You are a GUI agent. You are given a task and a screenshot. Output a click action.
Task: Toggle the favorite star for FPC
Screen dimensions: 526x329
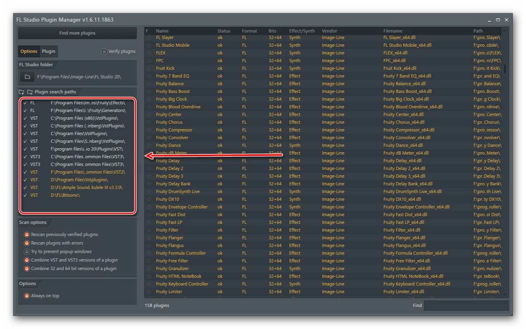tap(149, 60)
